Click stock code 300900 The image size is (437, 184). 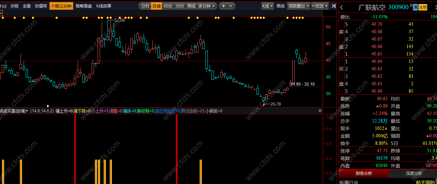tap(399, 7)
